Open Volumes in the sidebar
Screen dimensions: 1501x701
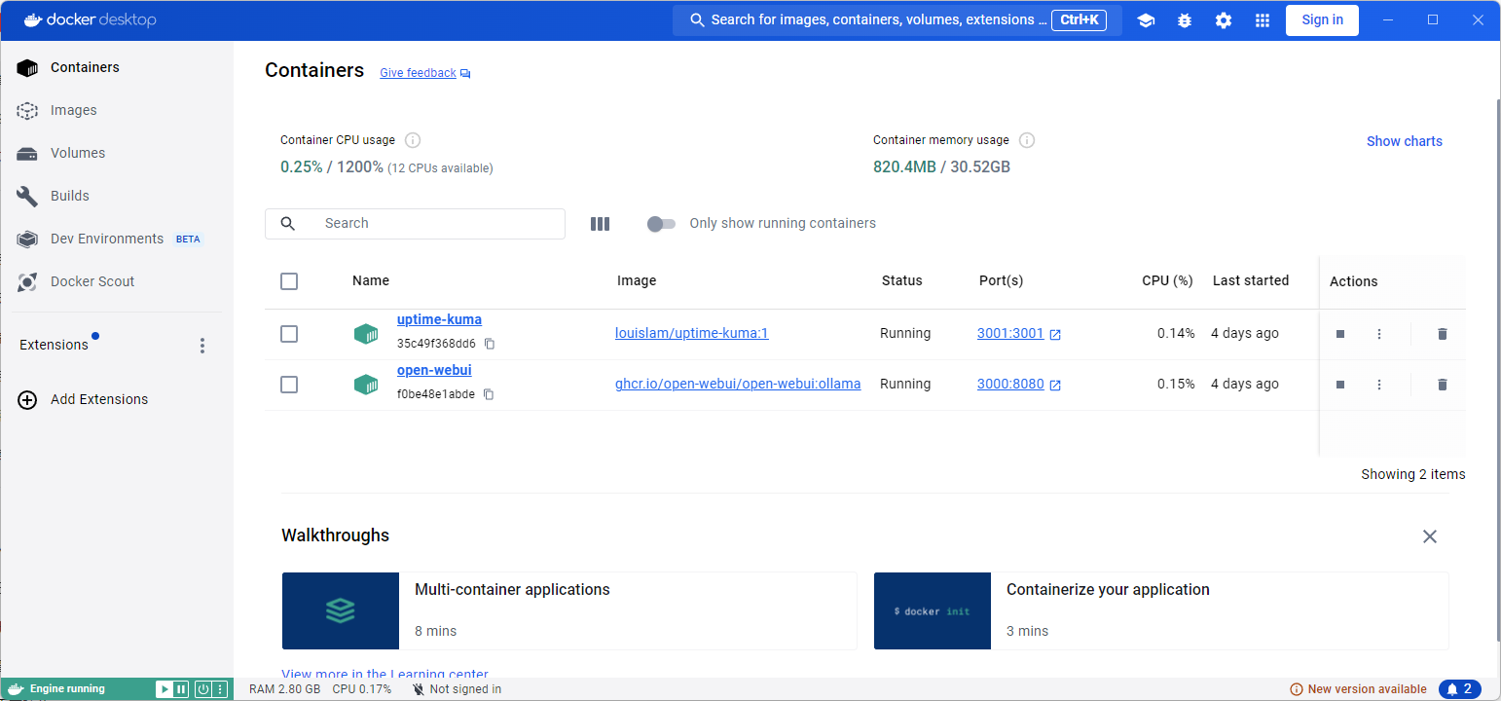pos(78,154)
